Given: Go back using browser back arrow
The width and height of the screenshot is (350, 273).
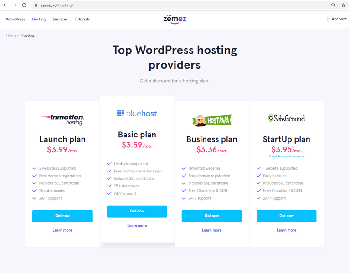Looking at the screenshot, I should click(x=5, y=5).
